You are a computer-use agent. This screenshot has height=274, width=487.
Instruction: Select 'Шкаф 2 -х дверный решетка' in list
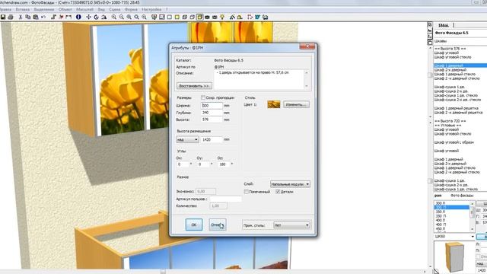pyautogui.click(x=458, y=113)
